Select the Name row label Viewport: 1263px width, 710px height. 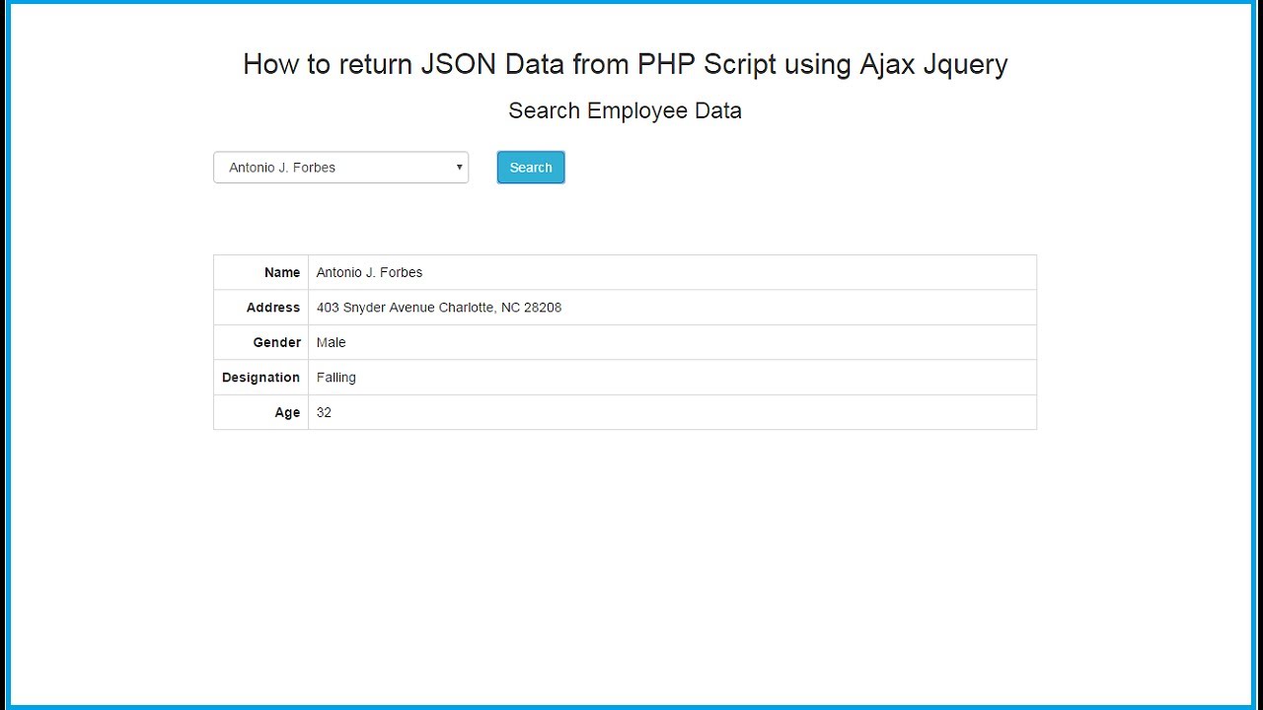click(x=282, y=272)
